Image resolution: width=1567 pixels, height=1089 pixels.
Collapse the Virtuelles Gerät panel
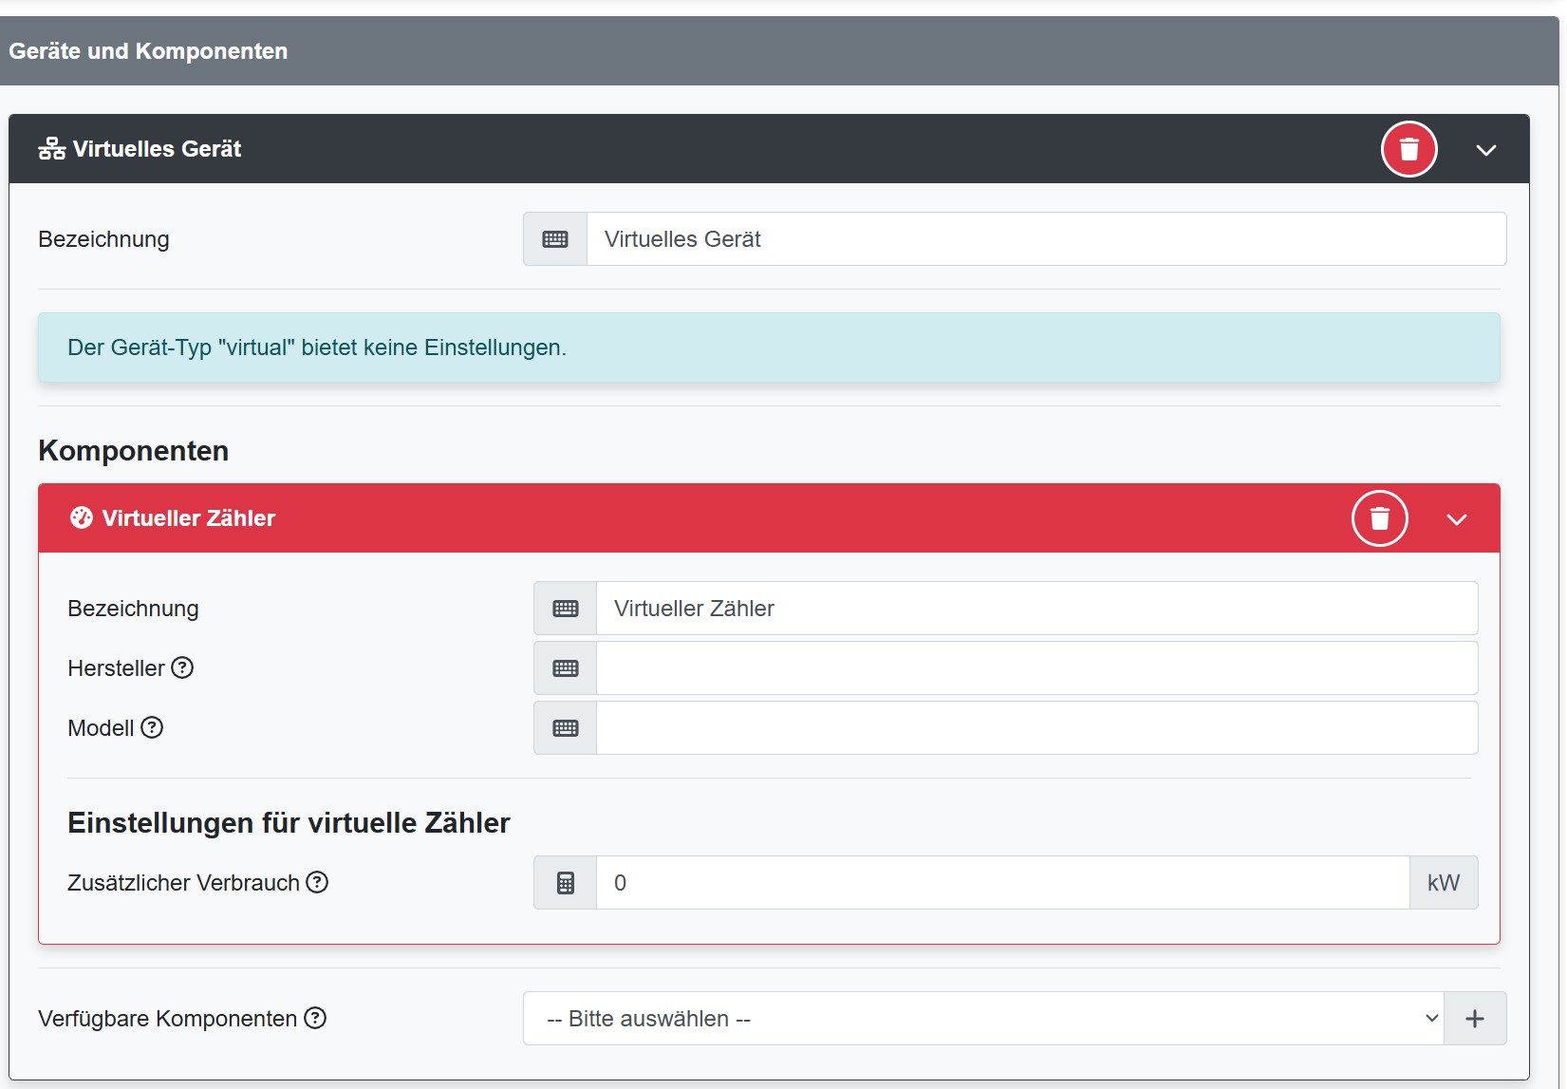tap(1485, 150)
